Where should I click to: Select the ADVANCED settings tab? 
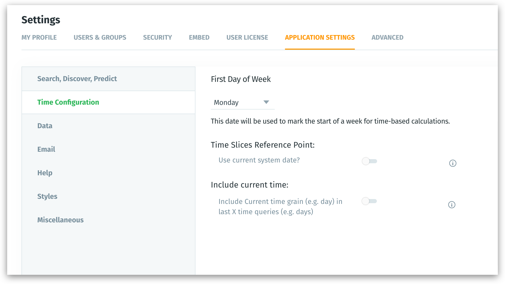click(387, 37)
